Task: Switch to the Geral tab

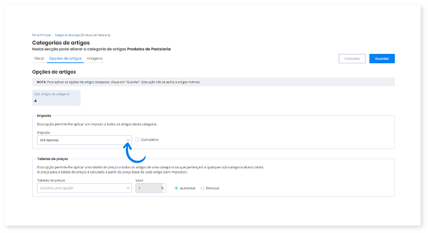Action: coord(39,58)
